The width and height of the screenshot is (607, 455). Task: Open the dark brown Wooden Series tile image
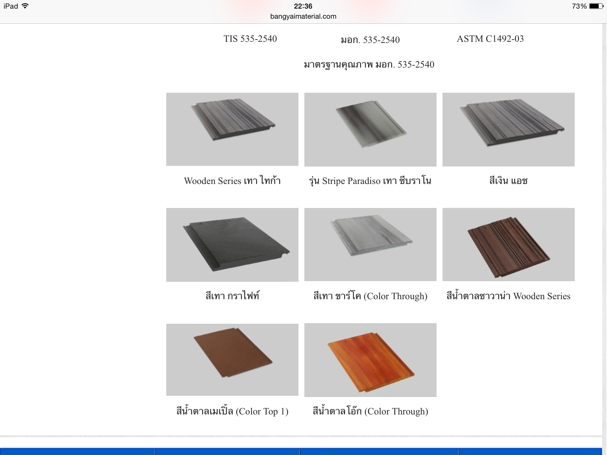(x=508, y=244)
